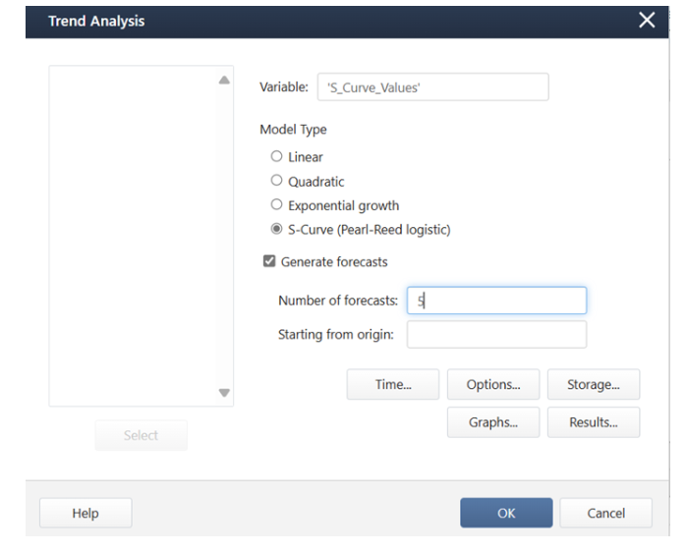
Task: Open the Options... dialog
Action: (493, 384)
